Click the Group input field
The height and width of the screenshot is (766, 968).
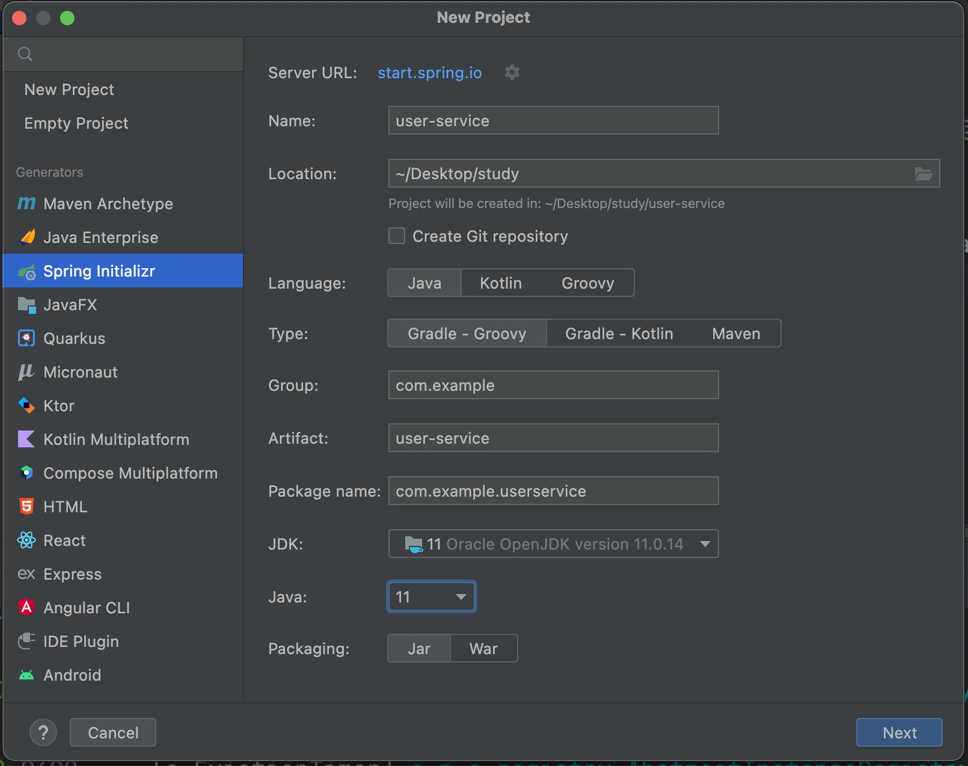(553, 385)
